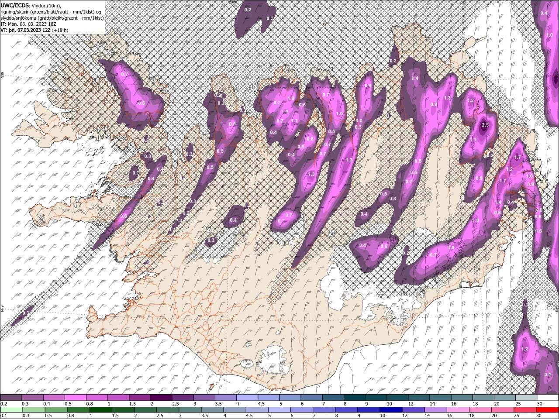This screenshot has width=559, height=419.
Task: Click the valid time 'VT: þri. 07.03.2023 12Z'
Action: click(25, 30)
